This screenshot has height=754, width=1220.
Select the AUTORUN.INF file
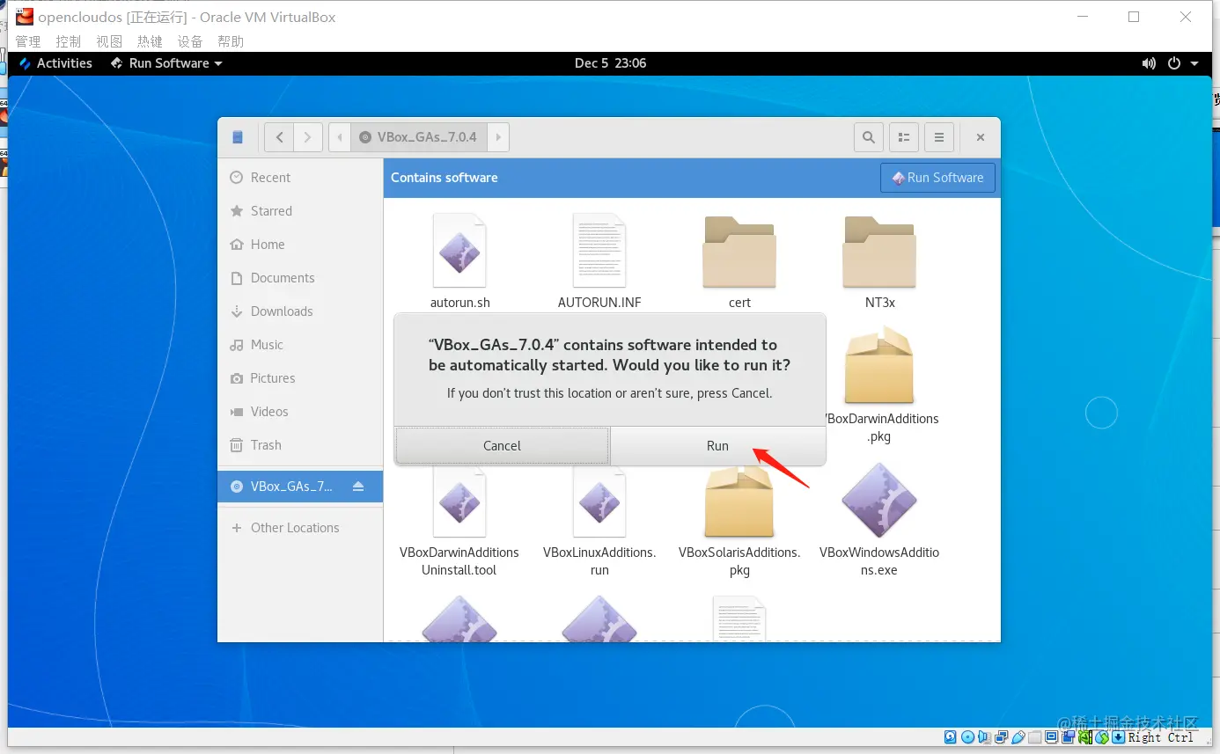[599, 261]
